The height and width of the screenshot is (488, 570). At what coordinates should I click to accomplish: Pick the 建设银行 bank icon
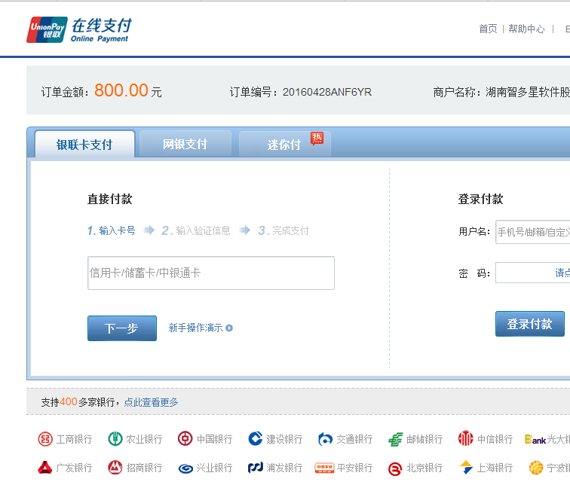(256, 439)
